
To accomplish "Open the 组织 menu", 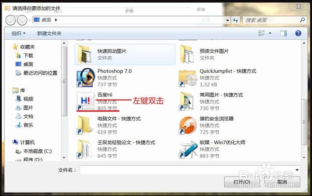I will (x=18, y=33).
